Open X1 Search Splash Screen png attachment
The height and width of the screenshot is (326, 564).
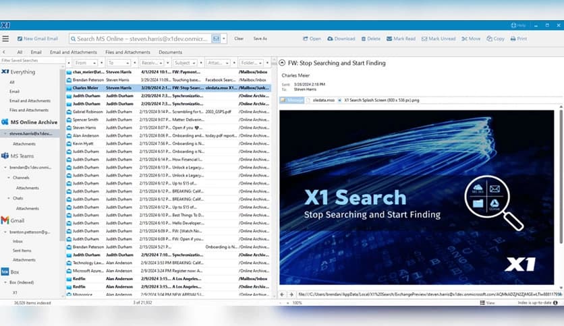click(x=378, y=100)
